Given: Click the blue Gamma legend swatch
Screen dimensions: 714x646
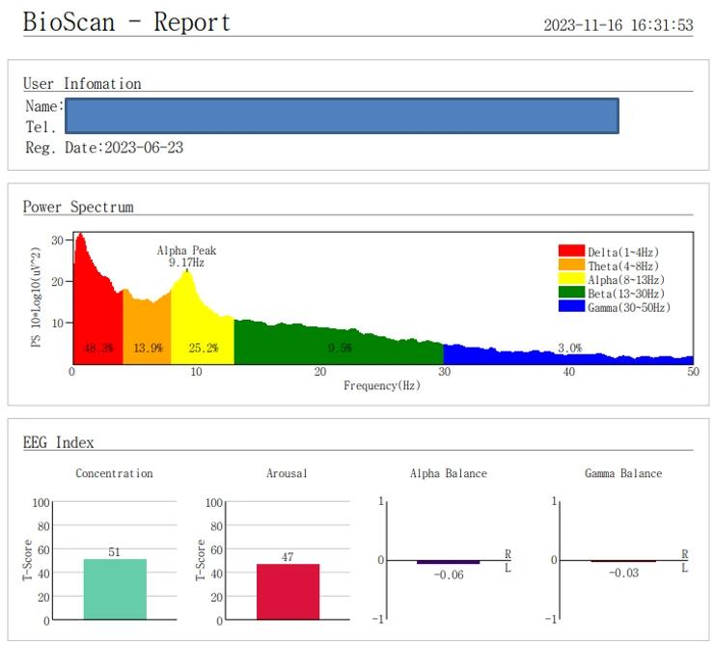Looking at the screenshot, I should (571, 306).
